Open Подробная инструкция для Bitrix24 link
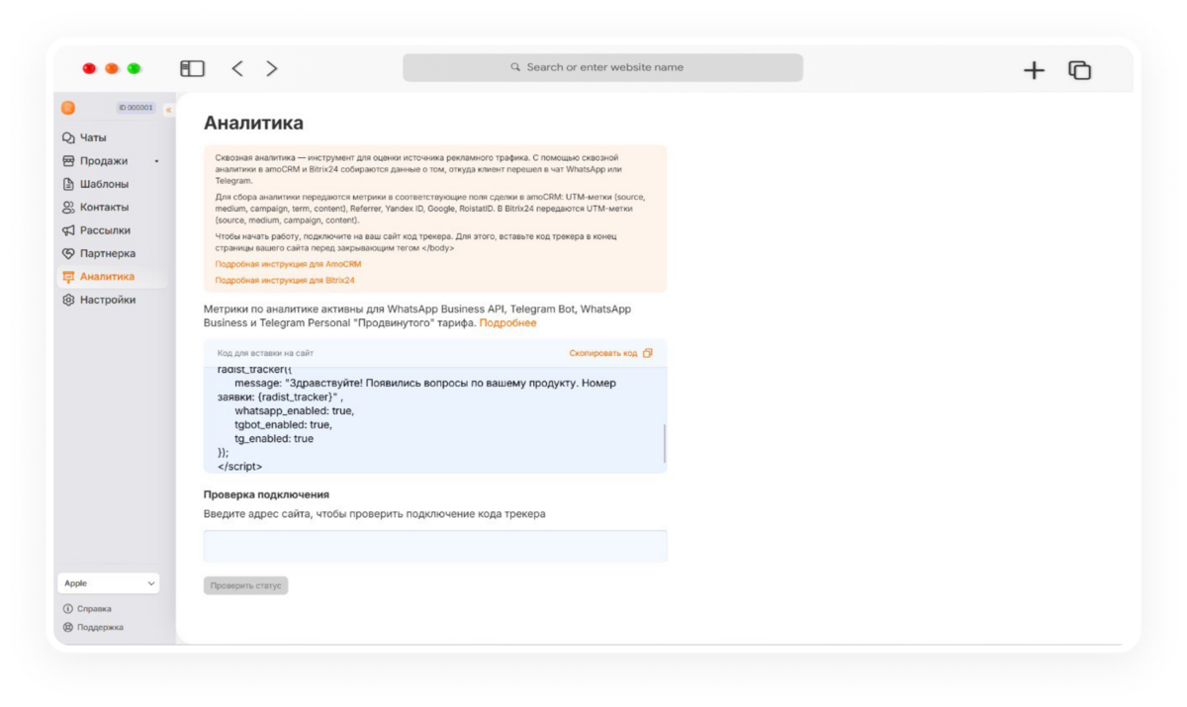 tap(285, 280)
